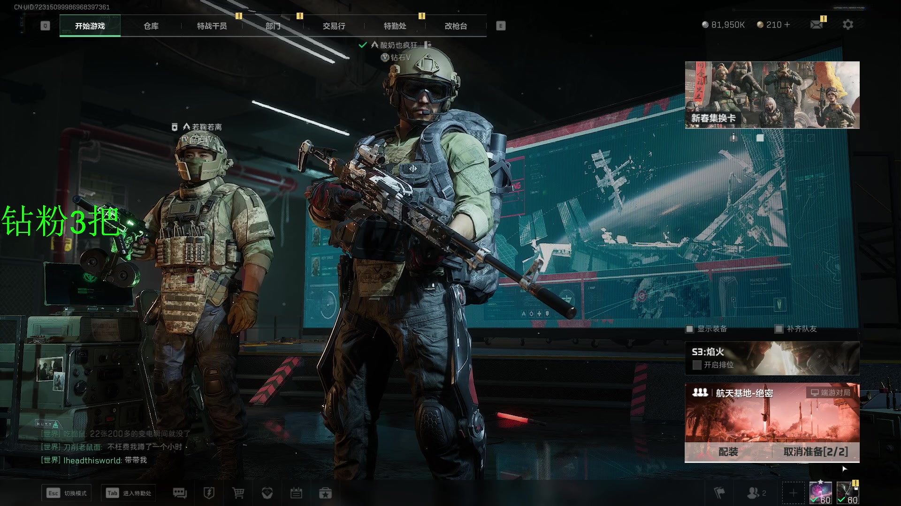The height and width of the screenshot is (506, 901).
Task: Open the mail inbox envelope icon
Action: (817, 24)
